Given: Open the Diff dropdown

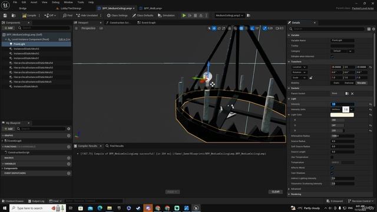Looking at the screenshot, I should pos(50,15).
